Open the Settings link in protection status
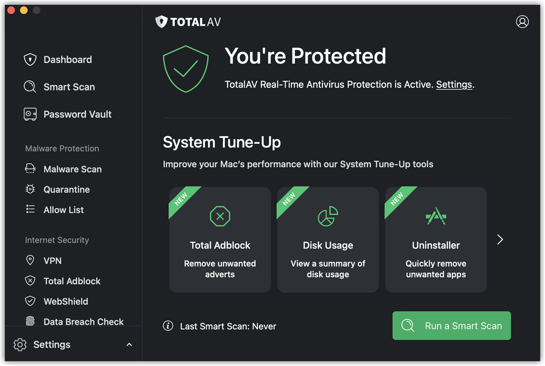Image resolution: width=545 pixels, height=366 pixels. pos(454,85)
